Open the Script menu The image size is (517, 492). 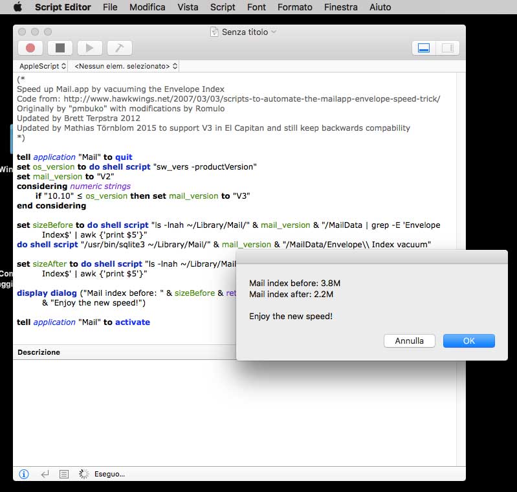click(223, 7)
